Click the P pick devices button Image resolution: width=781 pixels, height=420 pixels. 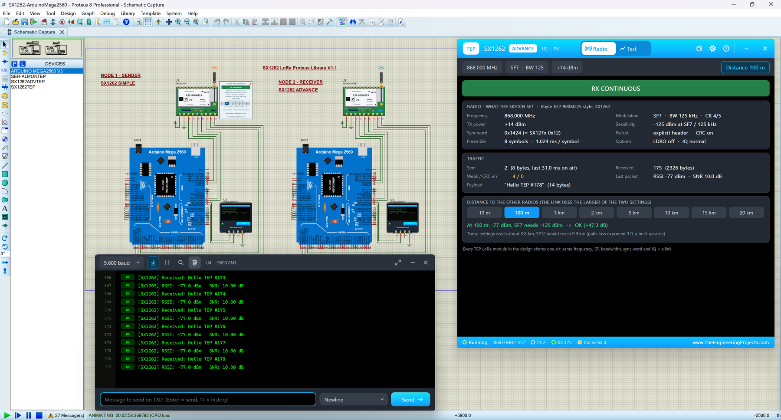[x=14, y=63]
